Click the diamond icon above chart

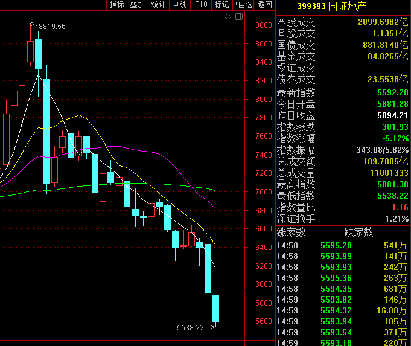[228, 17]
